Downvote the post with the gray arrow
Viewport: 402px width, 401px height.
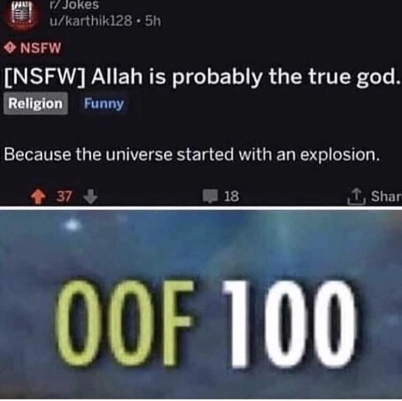(x=91, y=196)
